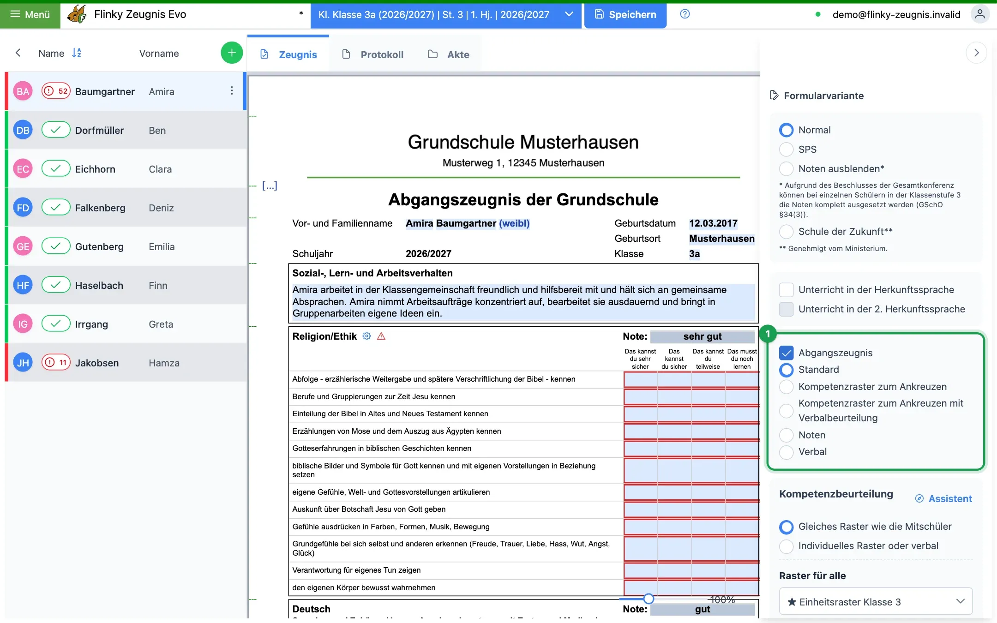This screenshot has height=623, width=997.
Task: Sort by the Vorname column header
Action: coord(159,53)
